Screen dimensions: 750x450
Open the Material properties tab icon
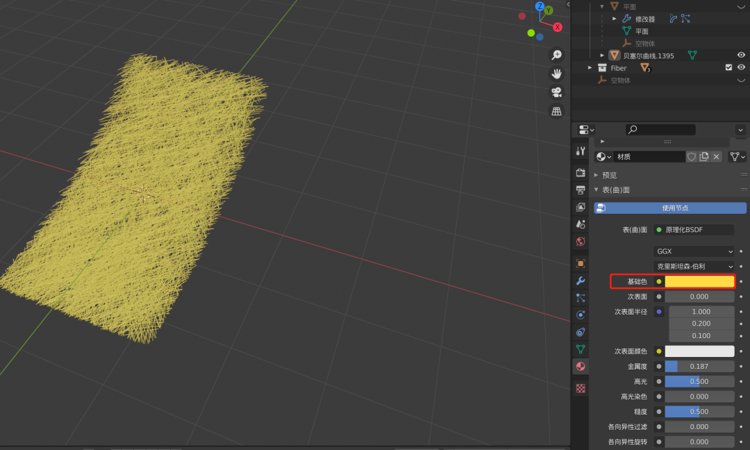coord(581,366)
